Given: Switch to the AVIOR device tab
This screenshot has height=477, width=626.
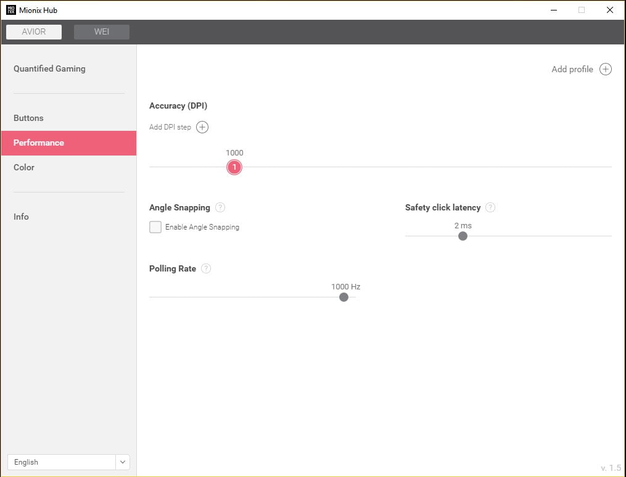Looking at the screenshot, I should pyautogui.click(x=34, y=32).
